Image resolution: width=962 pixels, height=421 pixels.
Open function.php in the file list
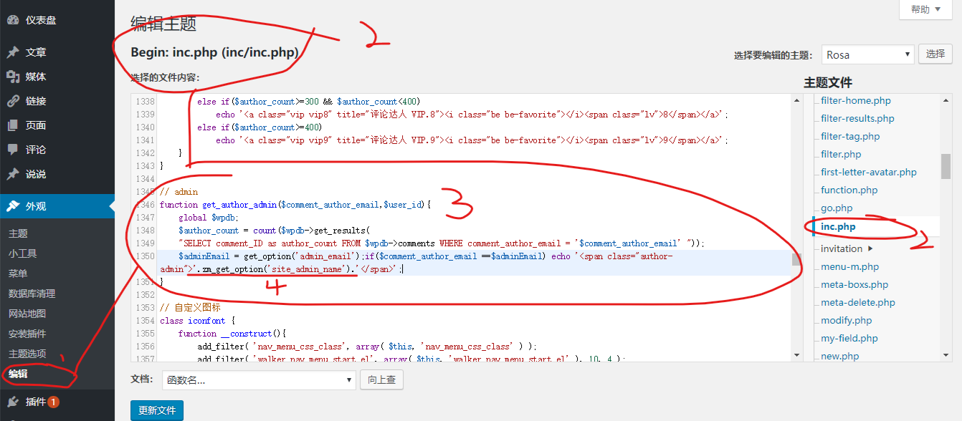pos(849,190)
